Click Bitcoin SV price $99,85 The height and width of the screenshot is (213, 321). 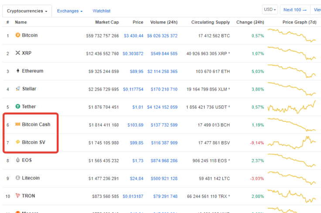pyautogui.click(x=137, y=143)
